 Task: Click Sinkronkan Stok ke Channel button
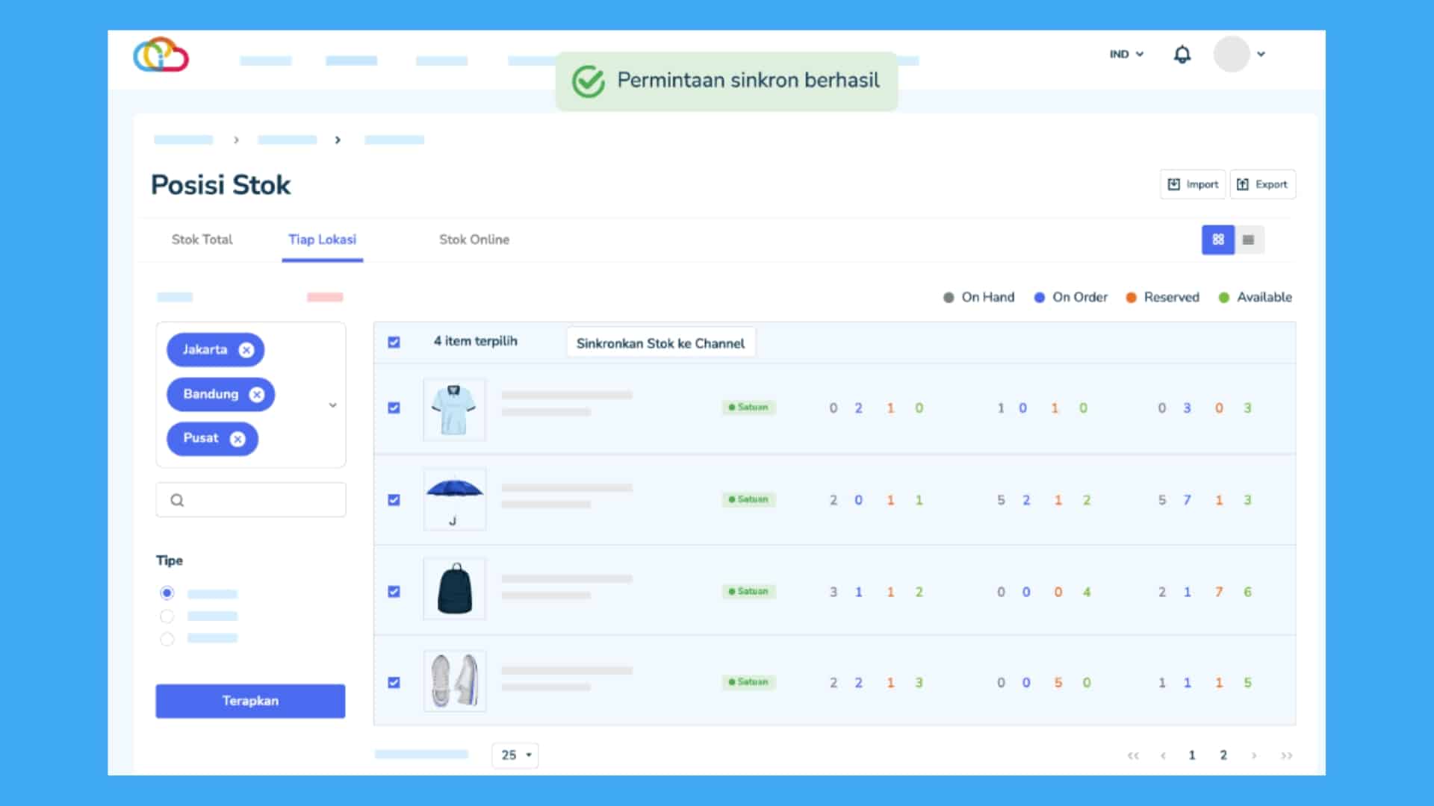coord(660,343)
